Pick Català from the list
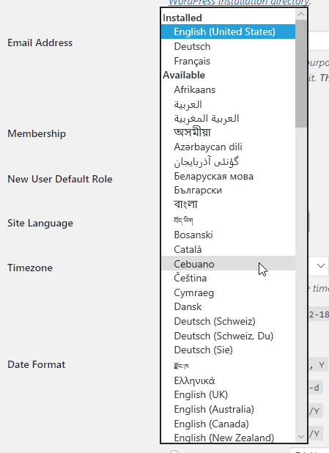The width and height of the screenshot is (329, 453). point(228,249)
